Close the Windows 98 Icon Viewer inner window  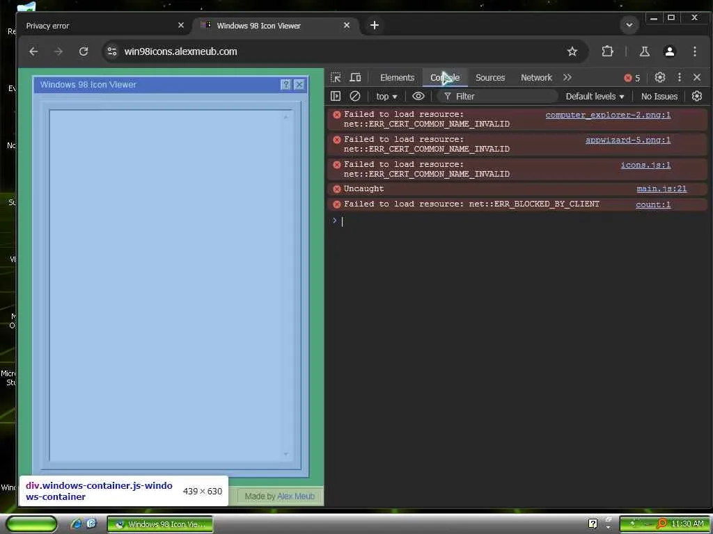coord(299,84)
